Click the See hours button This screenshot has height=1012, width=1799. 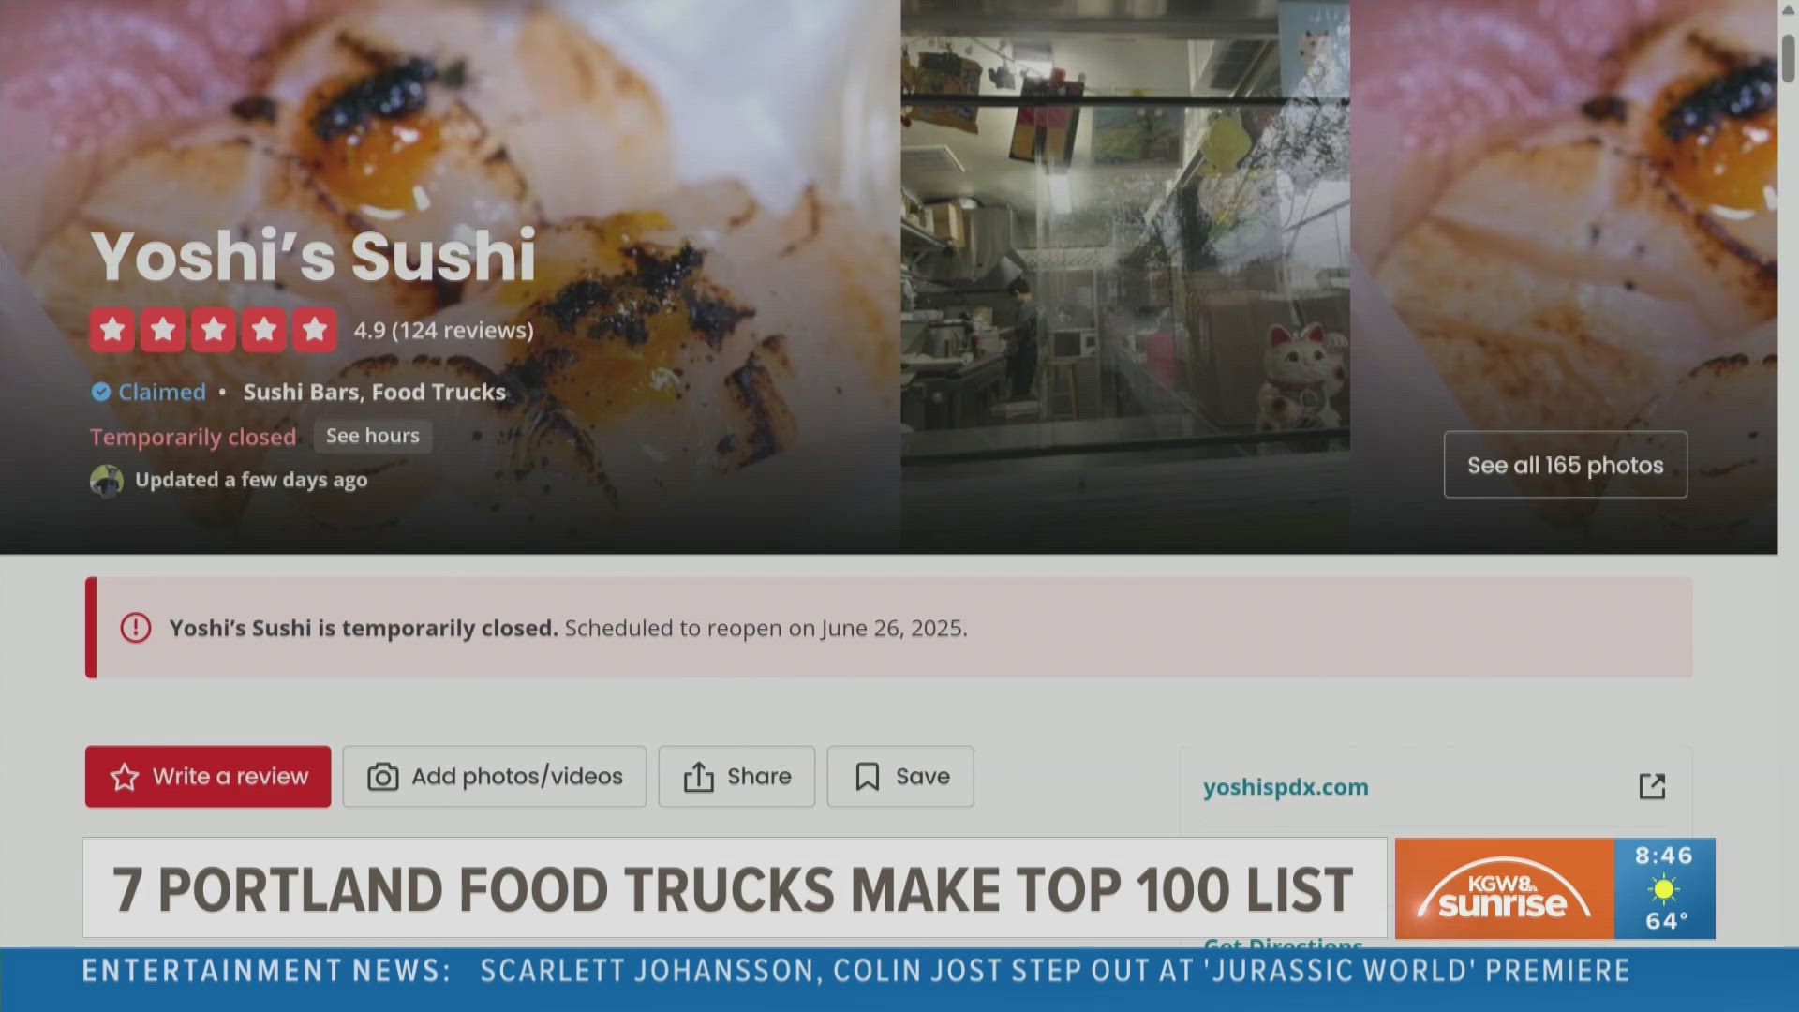(373, 436)
